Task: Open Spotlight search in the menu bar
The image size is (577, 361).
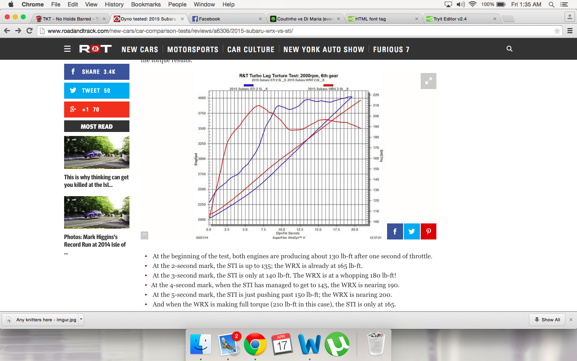Action: pos(551,4)
